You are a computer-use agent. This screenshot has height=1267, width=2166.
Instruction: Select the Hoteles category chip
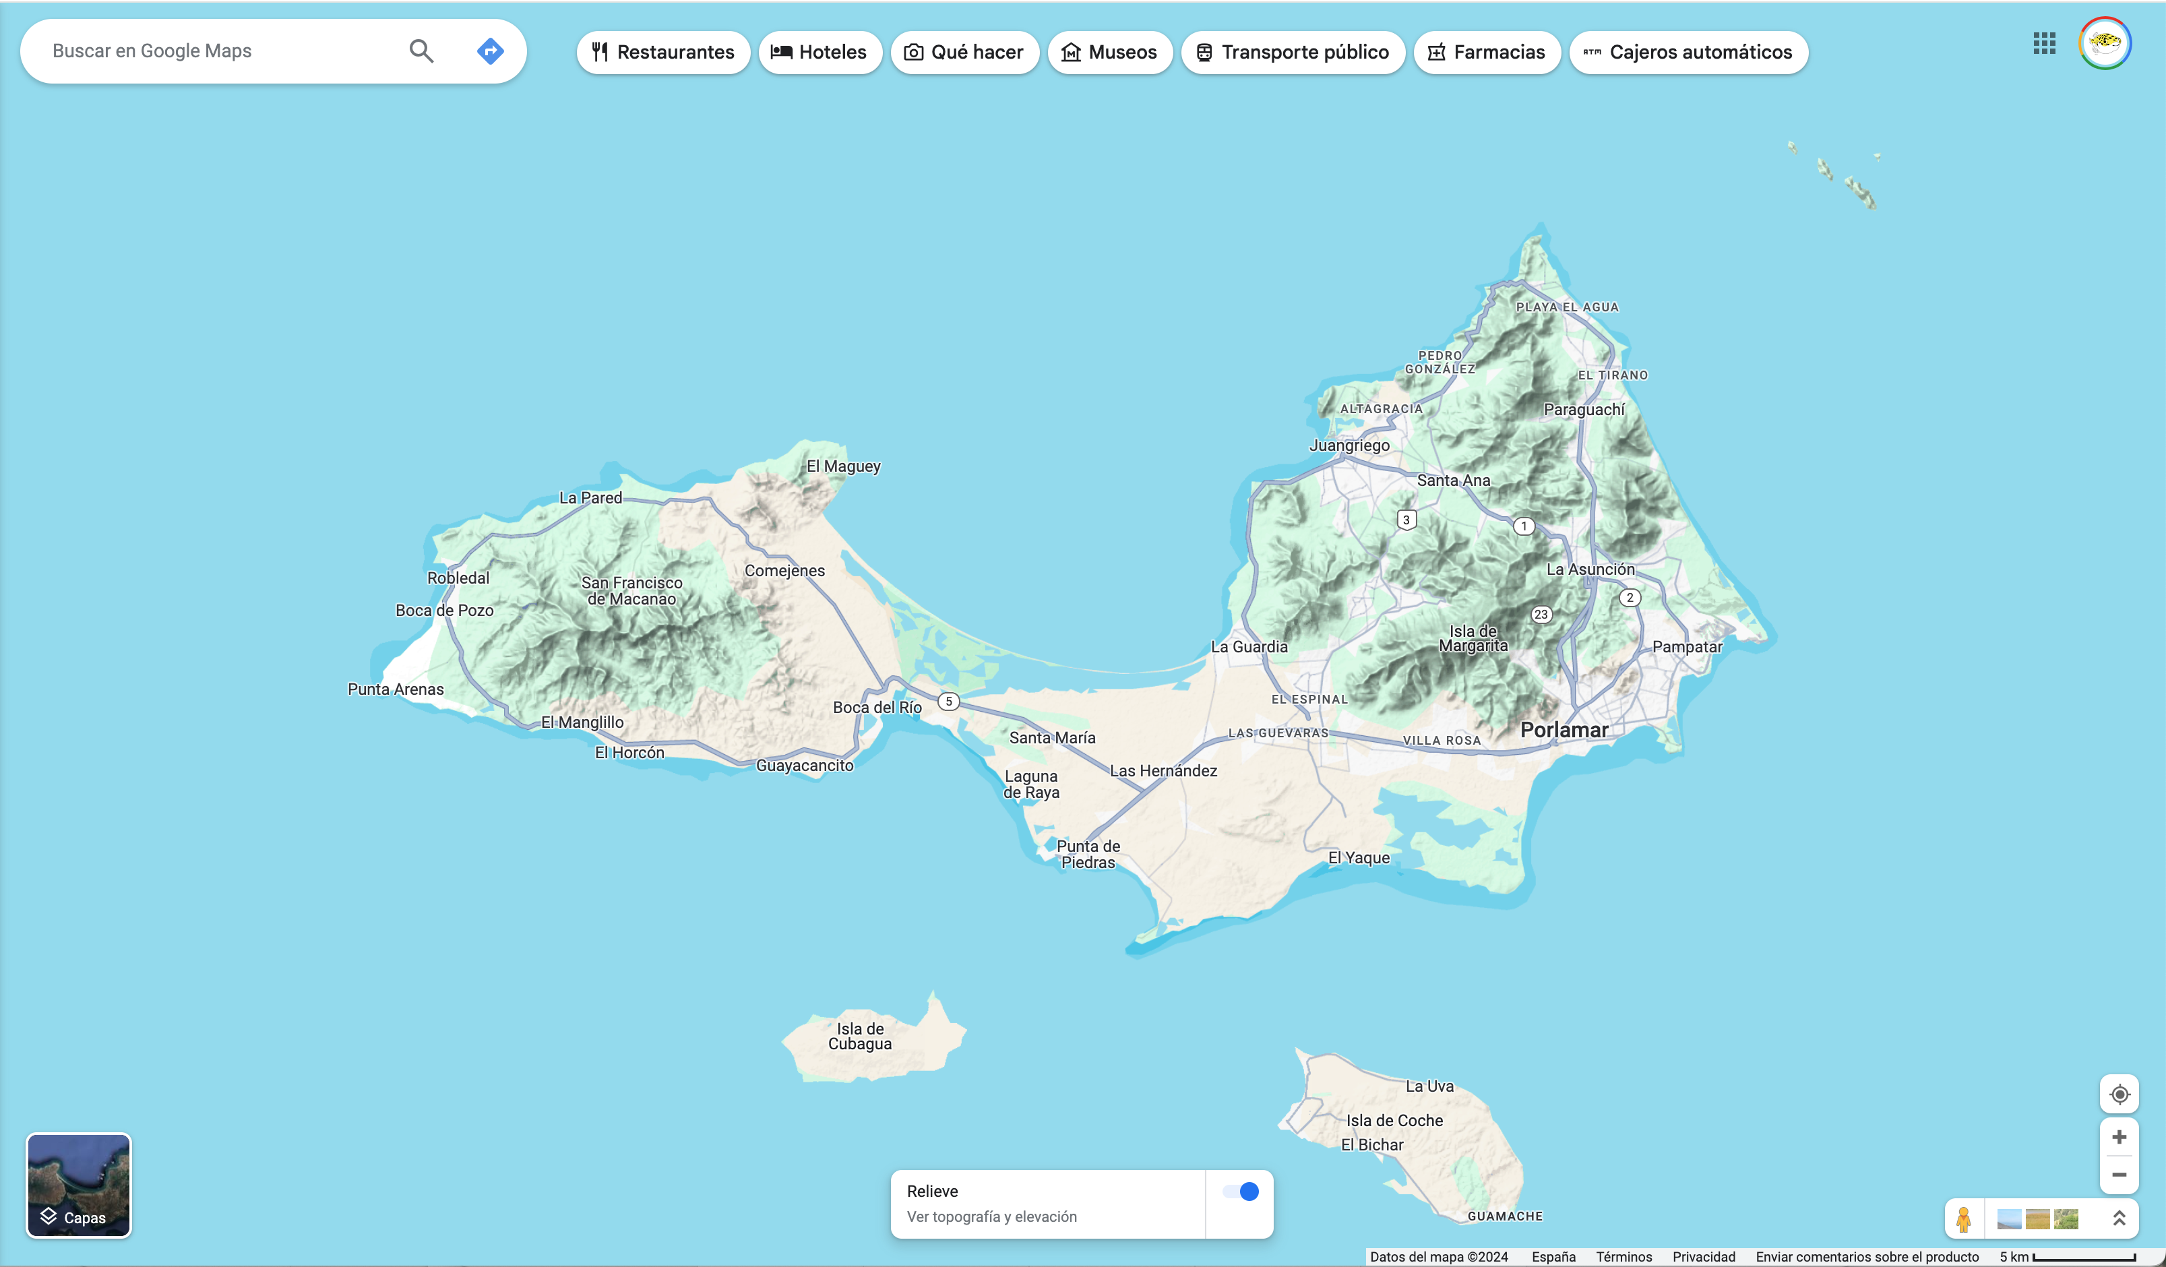pyautogui.click(x=820, y=53)
